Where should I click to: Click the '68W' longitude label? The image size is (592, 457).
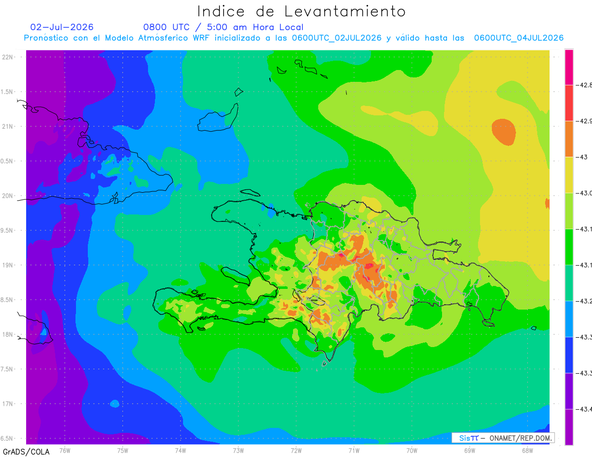[527, 450]
